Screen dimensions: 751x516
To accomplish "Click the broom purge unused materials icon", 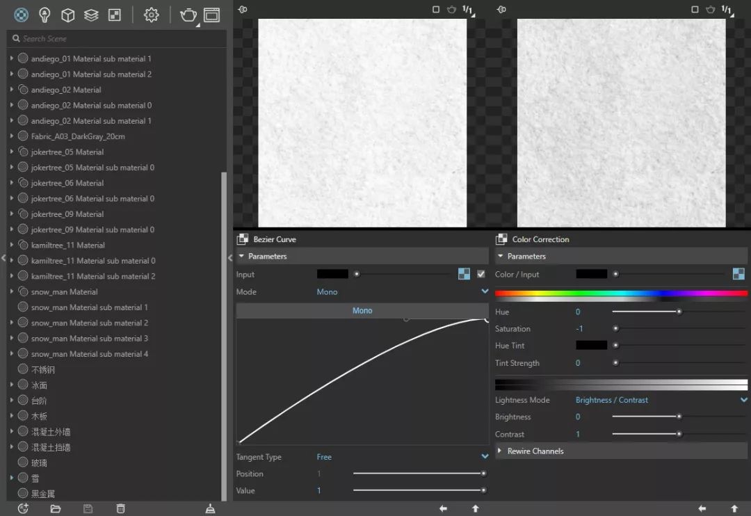I will [210, 508].
